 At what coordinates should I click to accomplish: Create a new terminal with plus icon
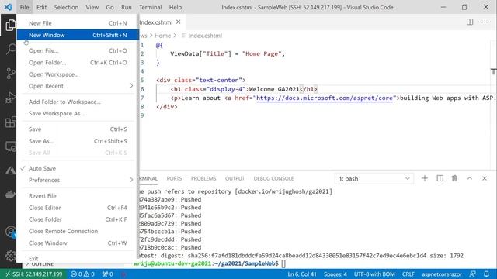tap(425, 178)
